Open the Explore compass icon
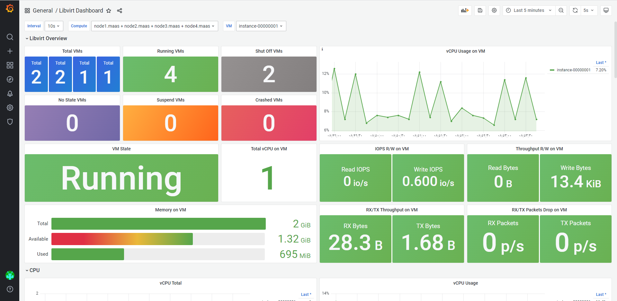The image size is (617, 301). [10, 79]
